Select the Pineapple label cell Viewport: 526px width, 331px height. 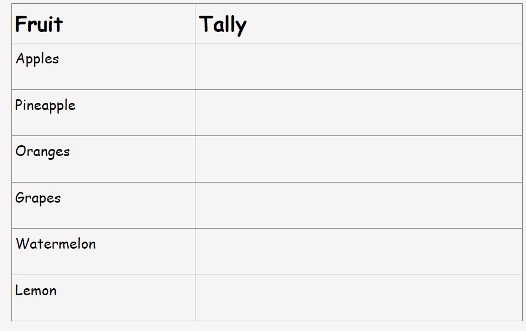click(x=103, y=113)
